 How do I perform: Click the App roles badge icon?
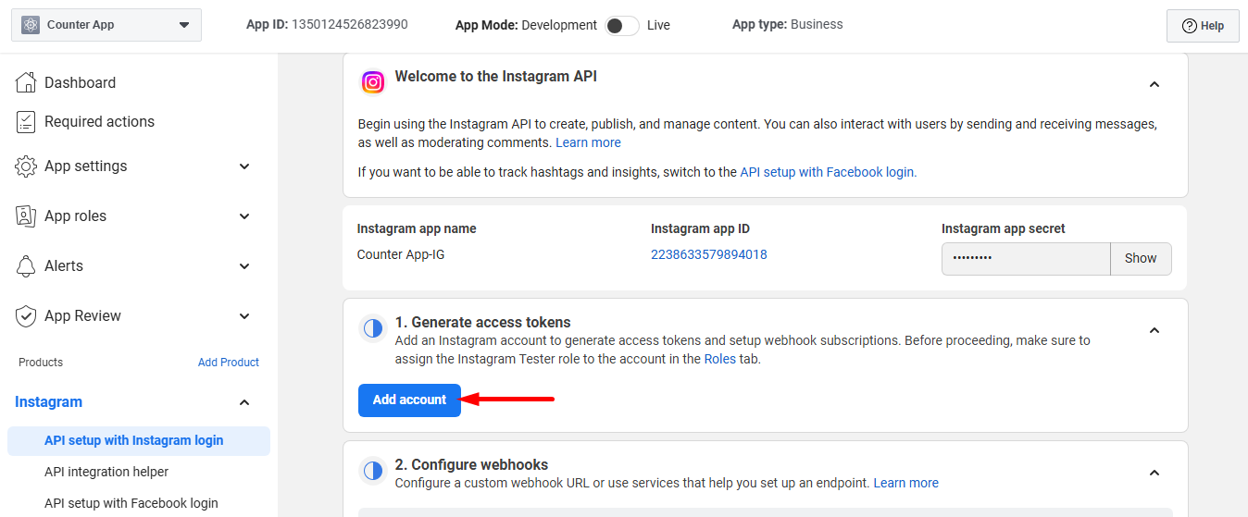26,216
